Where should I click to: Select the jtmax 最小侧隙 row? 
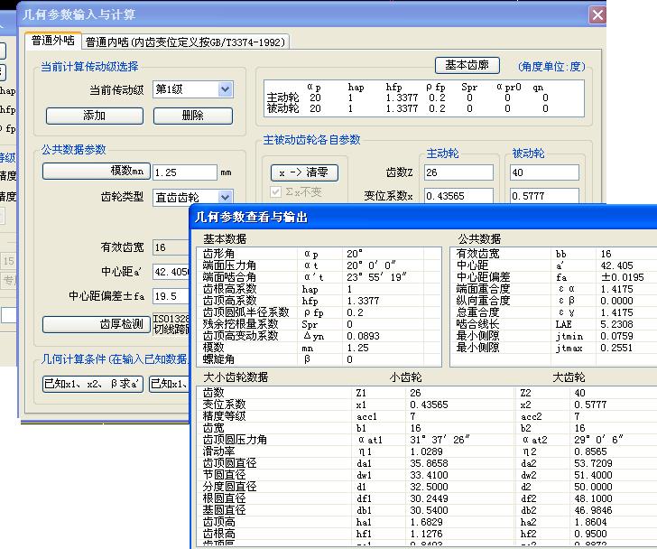click(554, 348)
